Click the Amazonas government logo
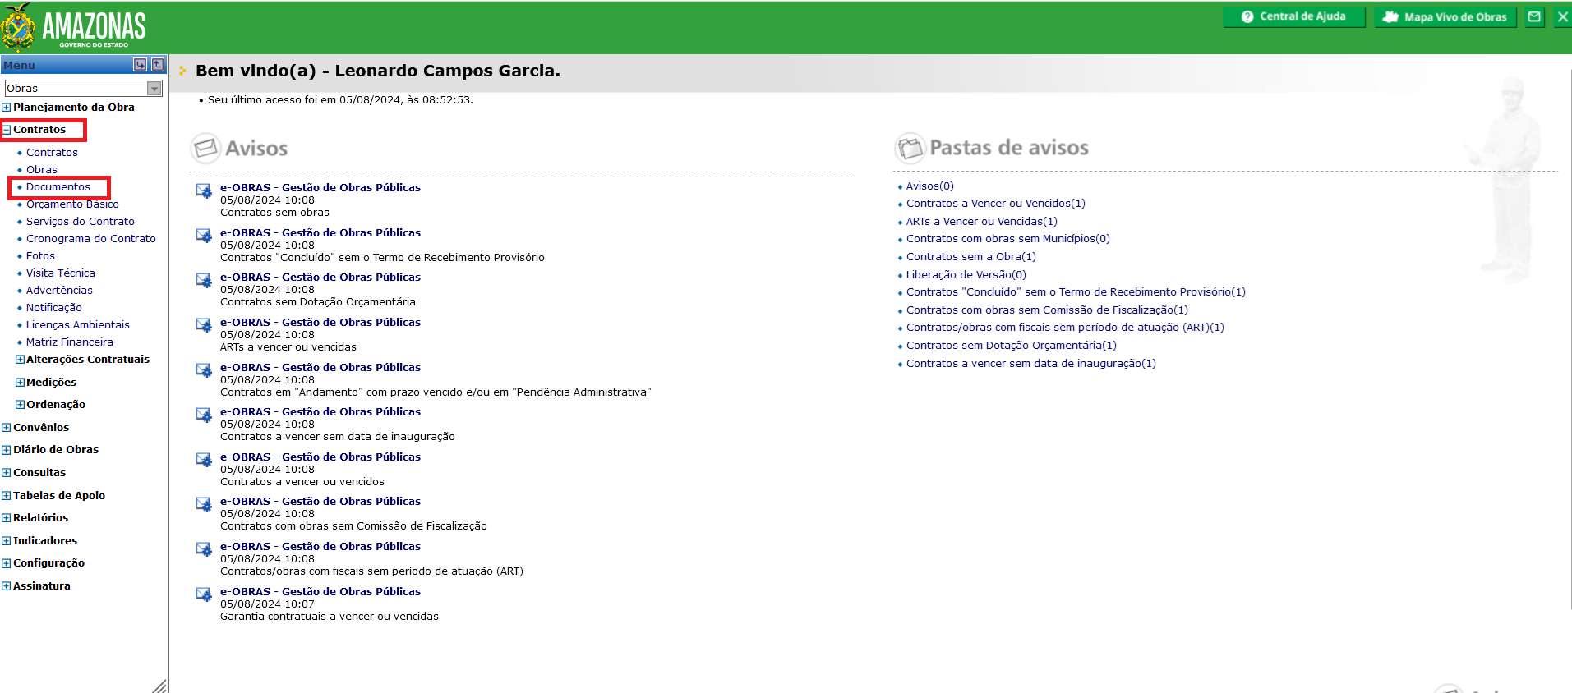 (x=74, y=26)
